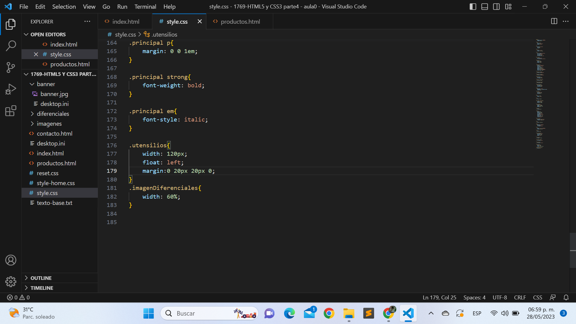Click the Windows Start button

tap(148, 313)
